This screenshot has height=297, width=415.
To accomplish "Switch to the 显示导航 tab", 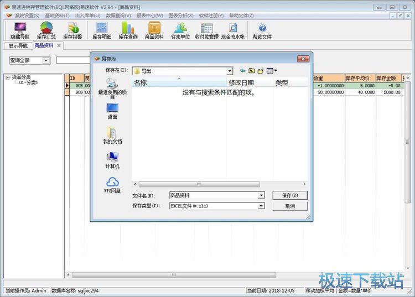I will click(x=18, y=46).
